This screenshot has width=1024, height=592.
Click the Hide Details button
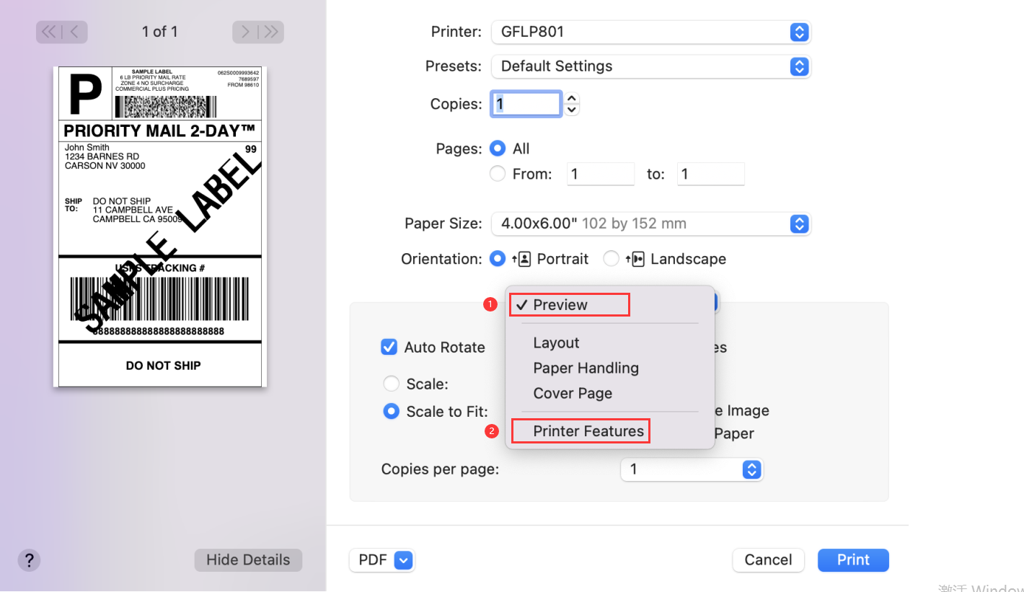click(x=248, y=560)
